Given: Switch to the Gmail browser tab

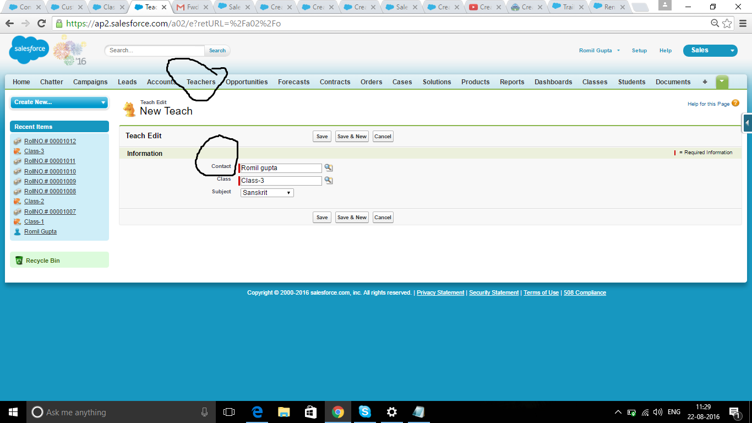Looking at the screenshot, I should click(191, 7).
